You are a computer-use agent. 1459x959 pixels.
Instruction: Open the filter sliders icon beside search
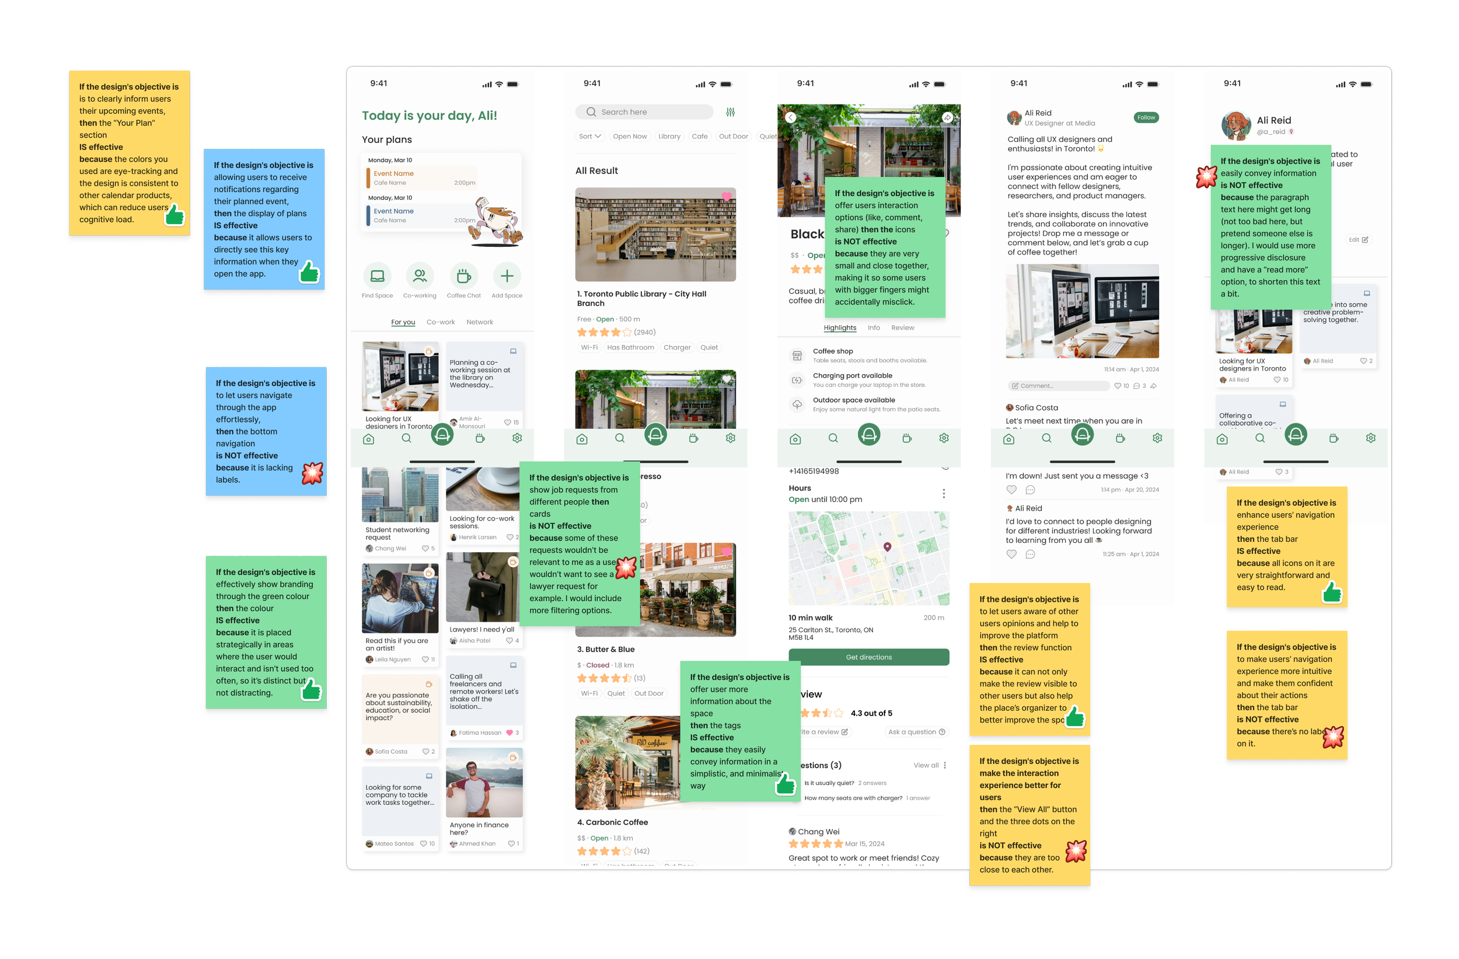tap(730, 112)
